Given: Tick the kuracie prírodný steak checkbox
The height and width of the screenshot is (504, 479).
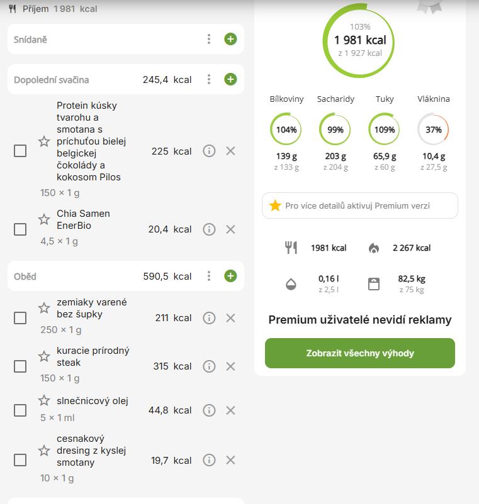Looking at the screenshot, I should tap(20, 366).
